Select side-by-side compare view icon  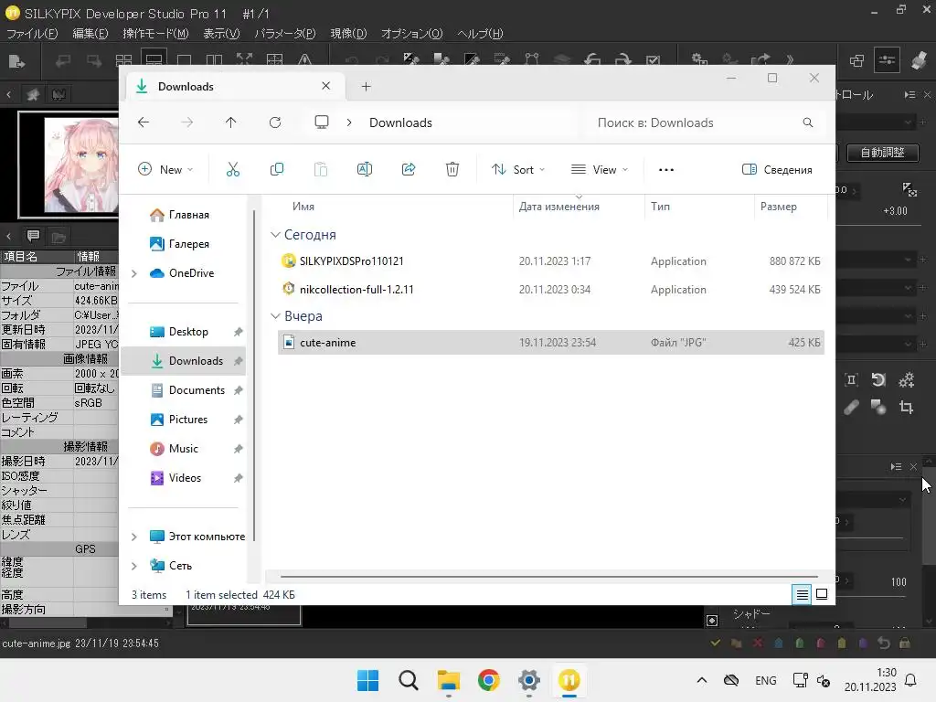coord(214,60)
